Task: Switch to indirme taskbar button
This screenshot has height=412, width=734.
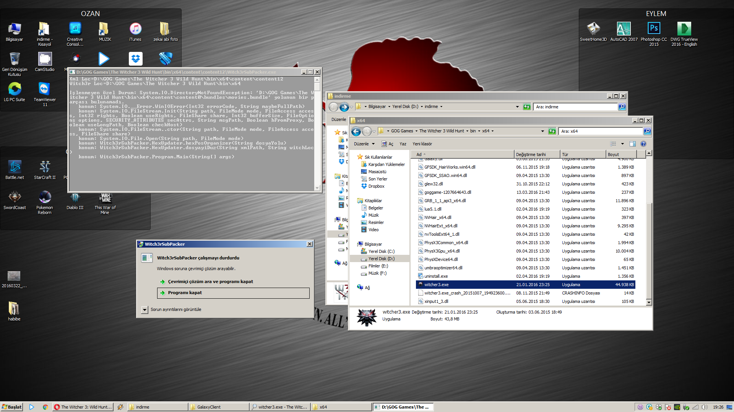Action: (x=158, y=407)
